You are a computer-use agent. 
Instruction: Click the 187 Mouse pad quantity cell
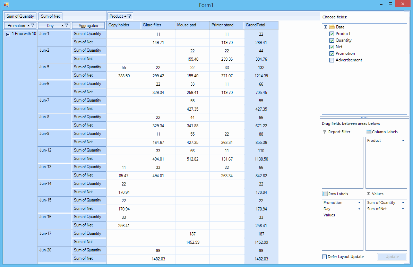point(192,234)
